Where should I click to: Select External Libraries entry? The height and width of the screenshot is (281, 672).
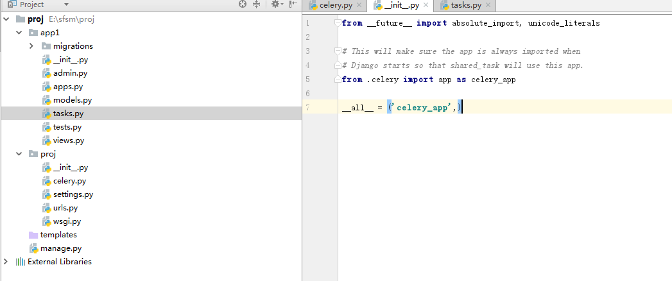pos(60,261)
